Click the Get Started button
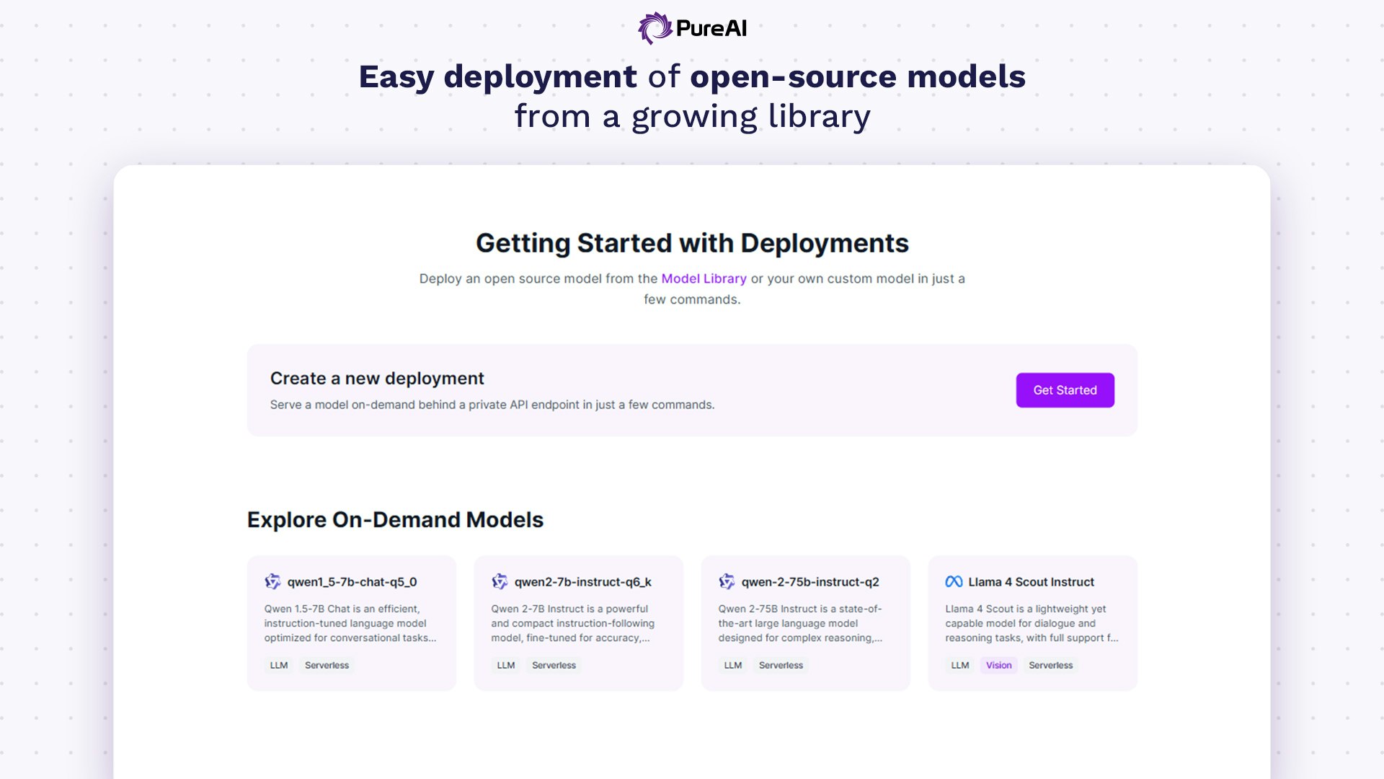Viewport: 1384px width, 779px height. point(1065,390)
